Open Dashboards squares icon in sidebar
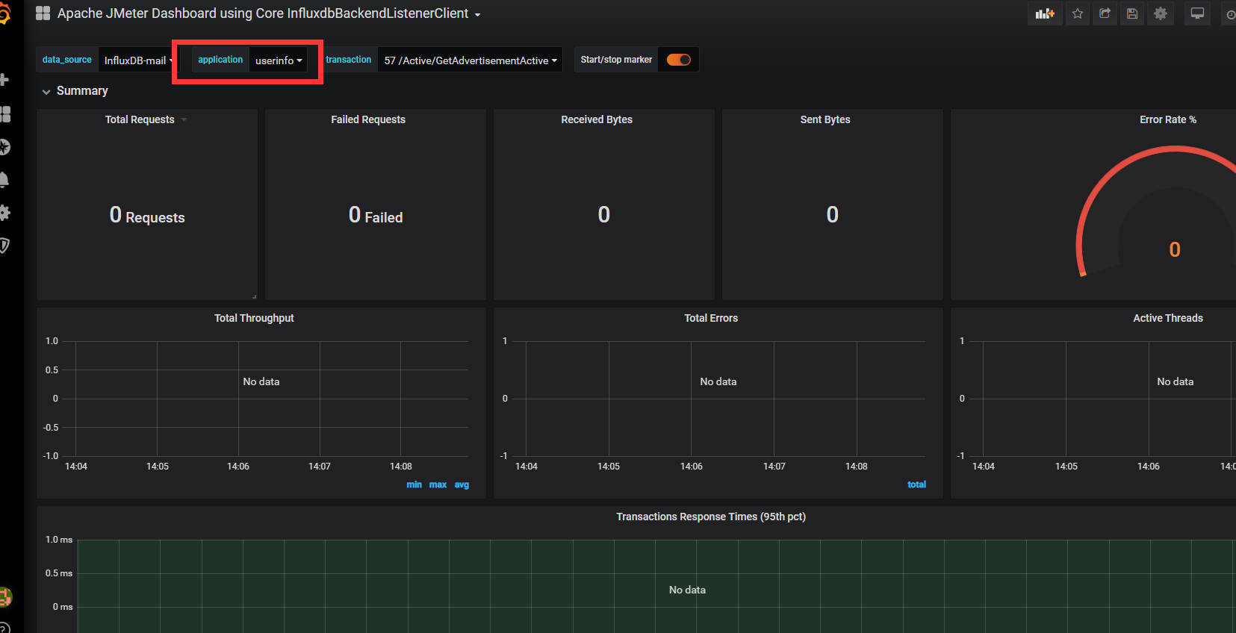The width and height of the screenshot is (1236, 633). (x=4, y=113)
